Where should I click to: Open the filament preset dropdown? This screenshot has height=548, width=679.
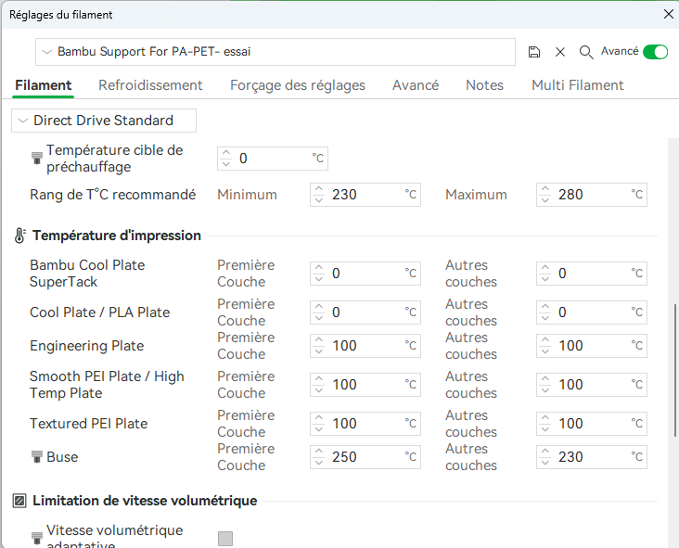coord(275,52)
